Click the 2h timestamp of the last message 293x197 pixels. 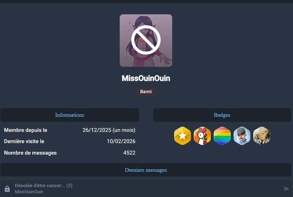click(286, 189)
